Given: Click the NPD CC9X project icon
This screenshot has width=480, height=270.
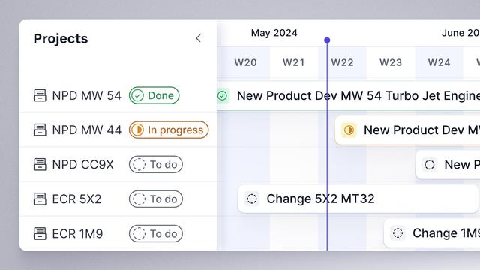Looking at the screenshot, I should click(x=40, y=164).
